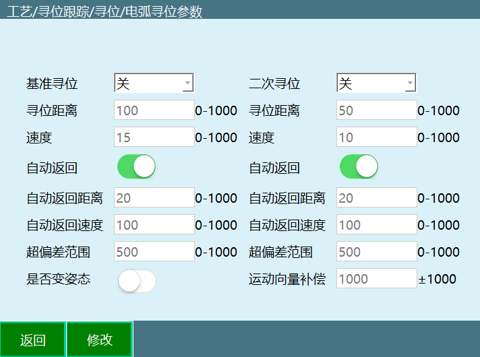Select 二次寻位 自动返回距离 input field
Screen dimensions: 480x357
tap(377, 198)
